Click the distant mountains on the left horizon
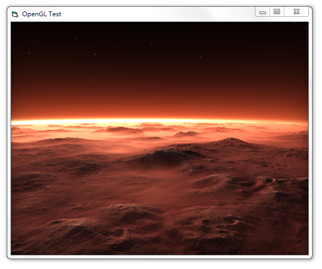Image resolution: width=322 pixels, height=269 pixels. [x=31, y=128]
